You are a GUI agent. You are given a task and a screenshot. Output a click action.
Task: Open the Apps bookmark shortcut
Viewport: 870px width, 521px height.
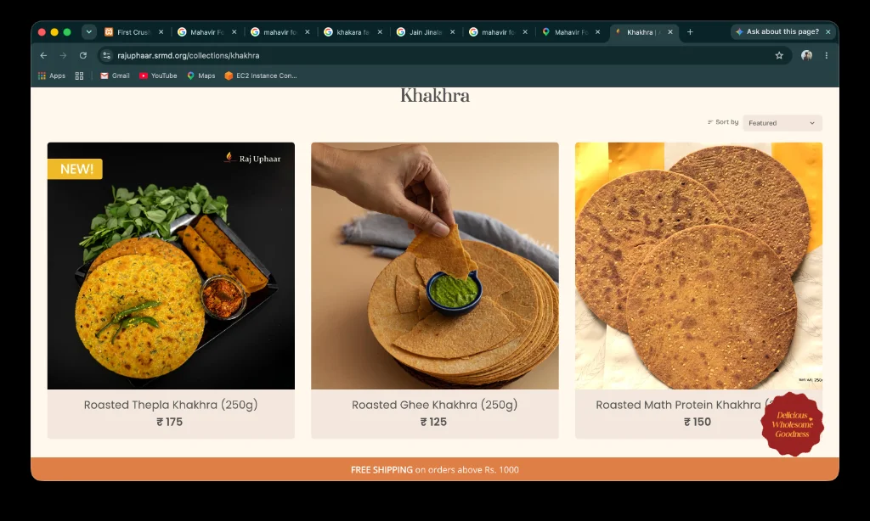click(52, 76)
